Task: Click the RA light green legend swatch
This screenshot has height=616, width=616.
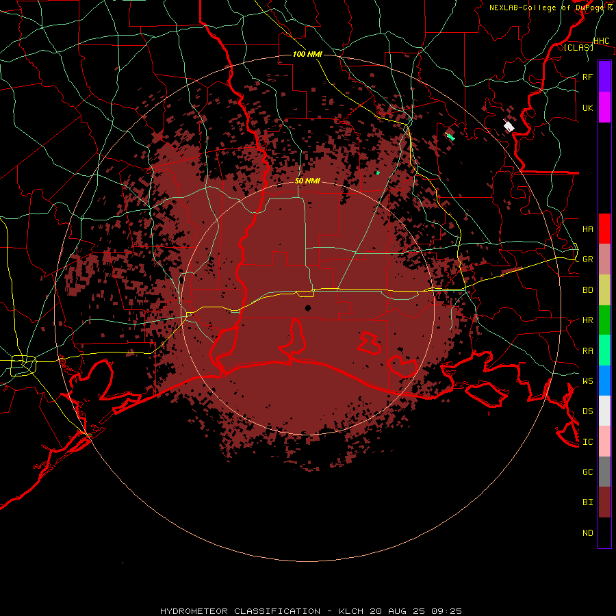Action: (604, 350)
